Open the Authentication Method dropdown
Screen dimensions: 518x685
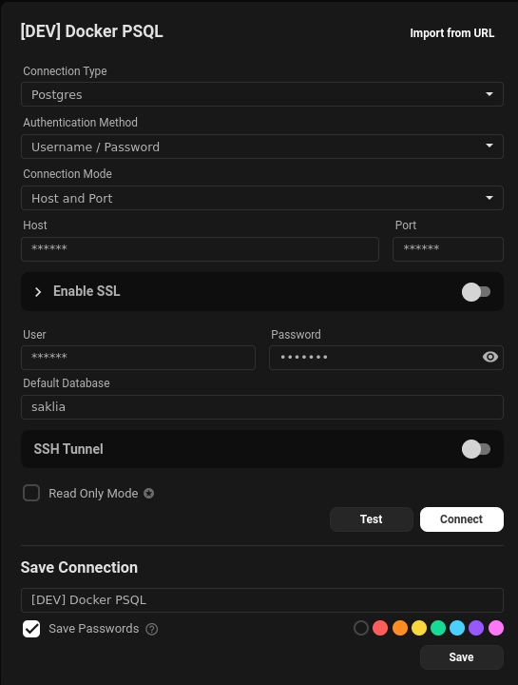click(x=262, y=147)
